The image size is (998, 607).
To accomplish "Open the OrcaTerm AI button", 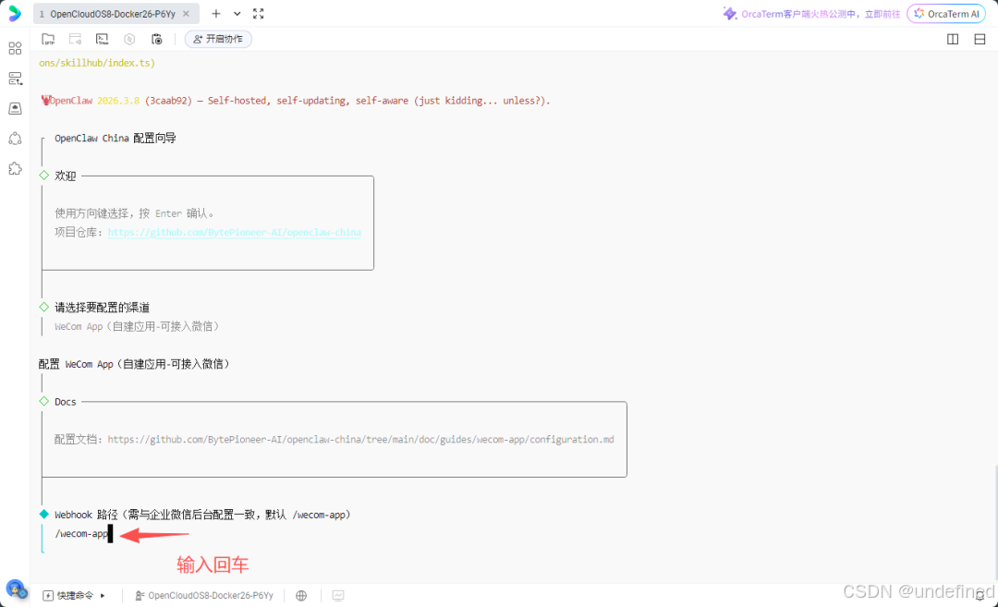I will (x=946, y=13).
